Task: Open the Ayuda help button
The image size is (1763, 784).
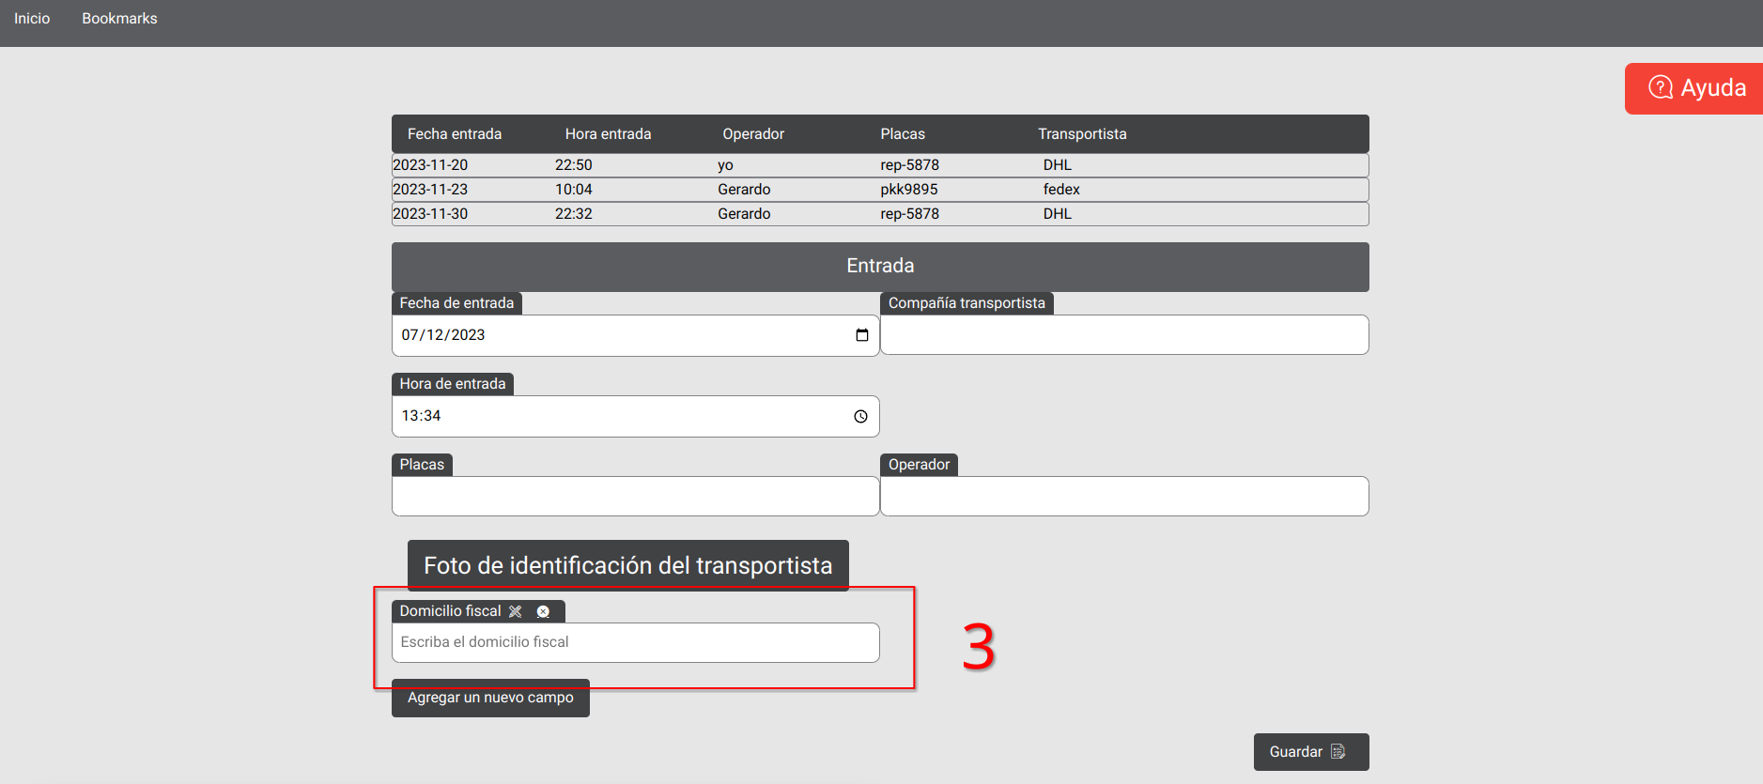Action: point(1696,88)
